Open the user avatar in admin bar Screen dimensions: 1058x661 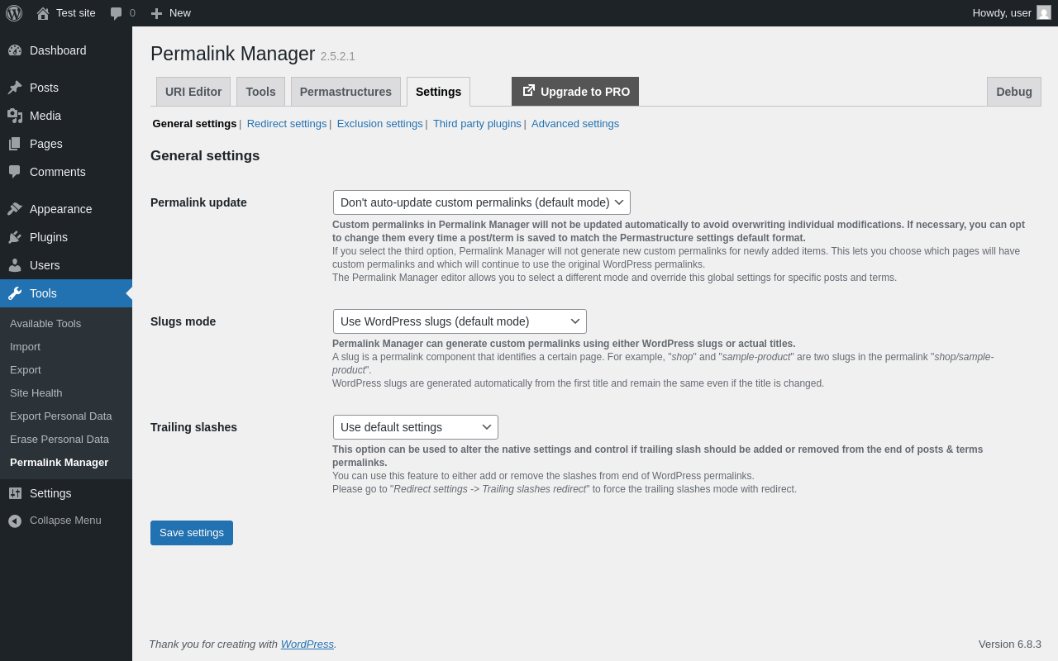point(1044,13)
